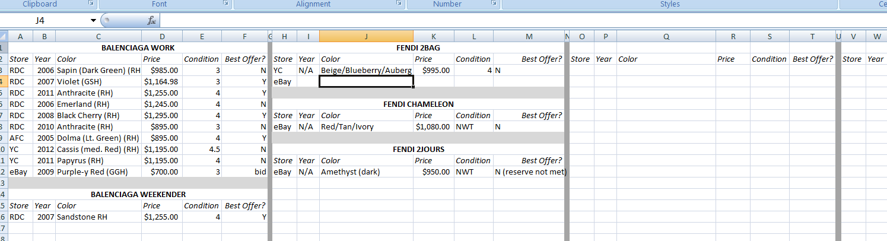Click cell Sapin (Dark Green) (RH)
The width and height of the screenshot is (887, 241).
[x=98, y=70]
